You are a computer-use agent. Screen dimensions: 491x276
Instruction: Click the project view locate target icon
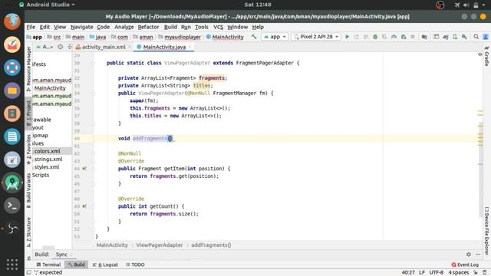60,47
